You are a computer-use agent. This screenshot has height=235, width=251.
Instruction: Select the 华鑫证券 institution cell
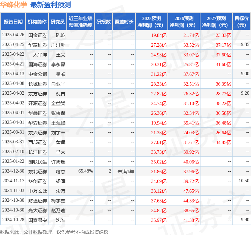[38, 113]
